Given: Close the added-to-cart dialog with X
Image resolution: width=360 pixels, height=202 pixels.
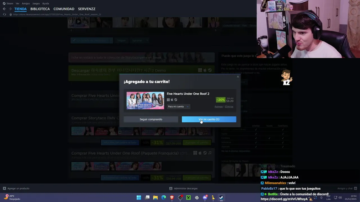Looking at the screenshot, I should pyautogui.click(x=238, y=77).
